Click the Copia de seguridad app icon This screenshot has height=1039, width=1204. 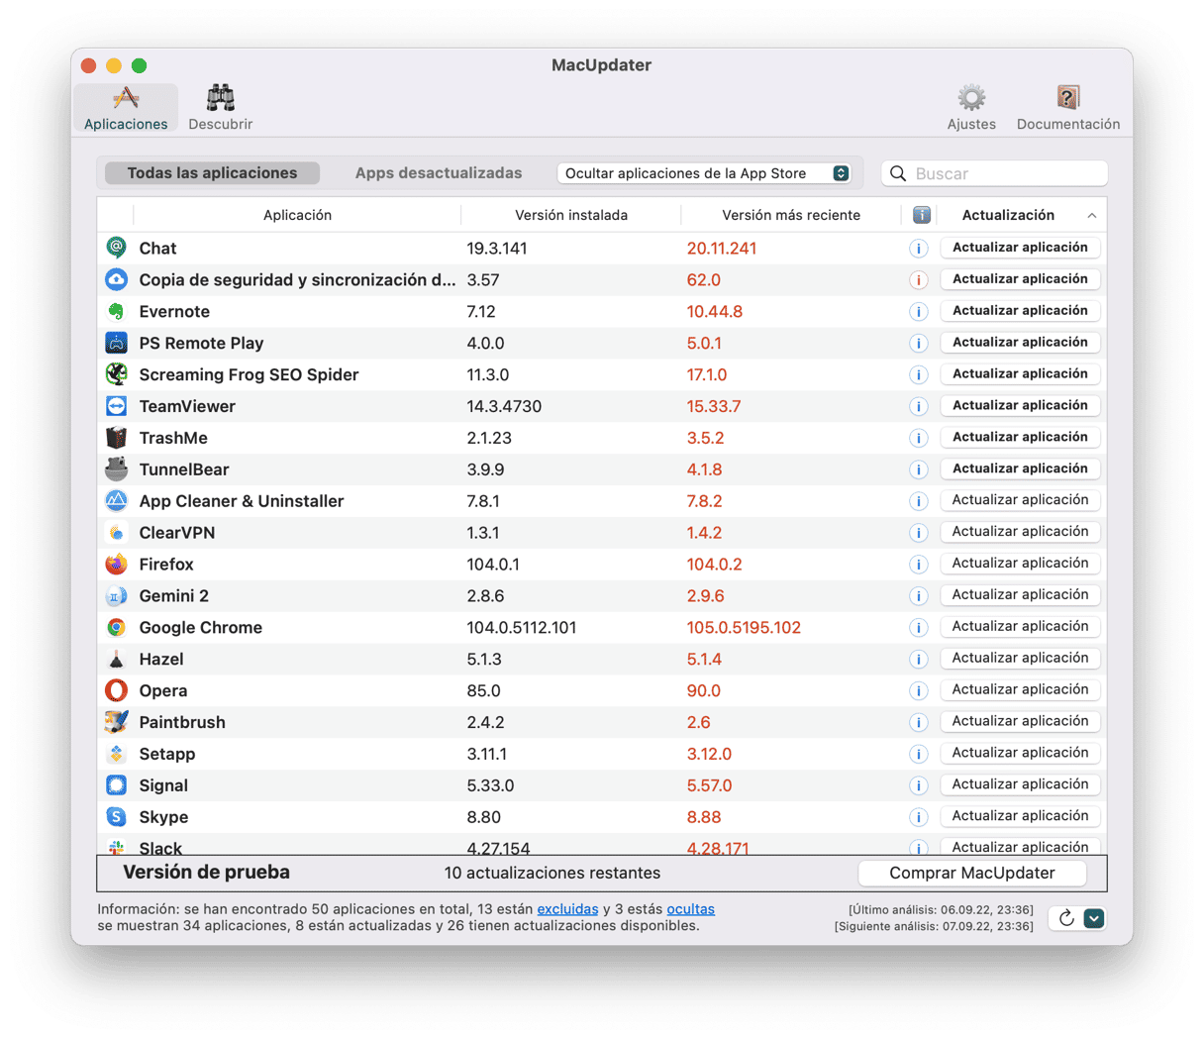[x=117, y=279]
